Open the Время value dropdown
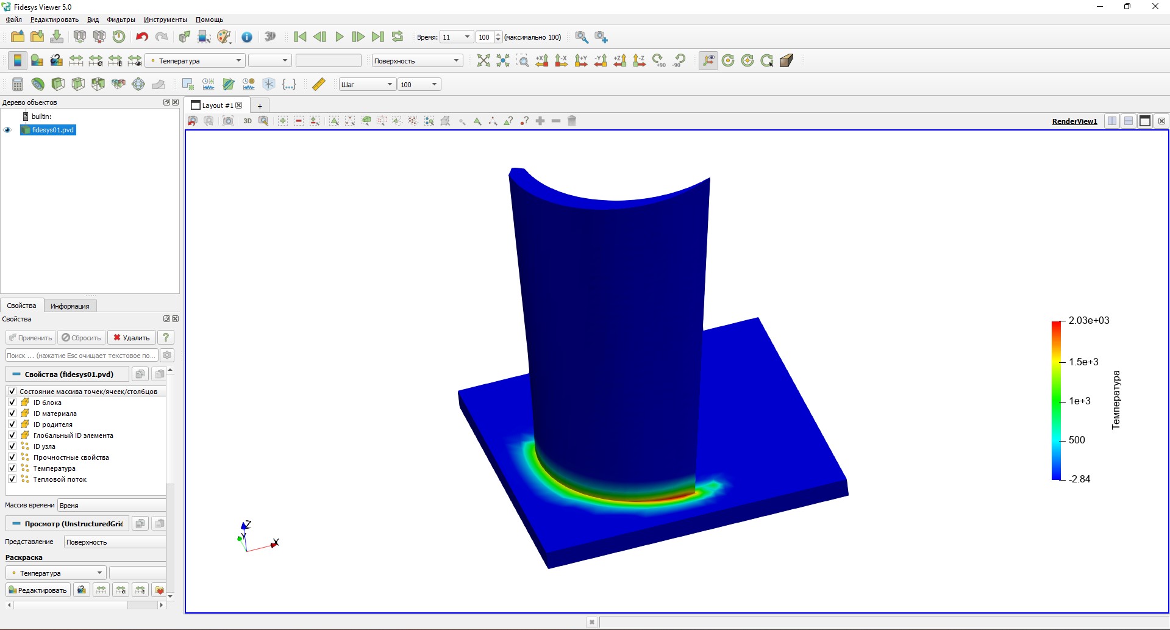The width and height of the screenshot is (1170, 630). 457,37
